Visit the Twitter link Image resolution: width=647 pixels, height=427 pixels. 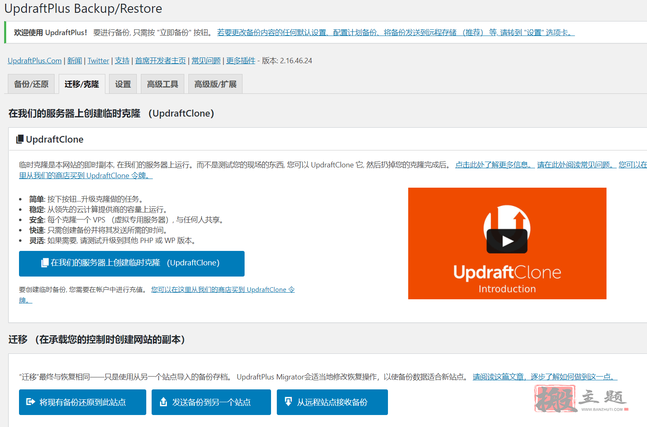click(x=98, y=61)
